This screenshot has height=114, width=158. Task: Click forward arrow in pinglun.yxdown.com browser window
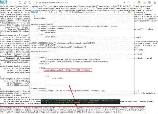point(15,3)
